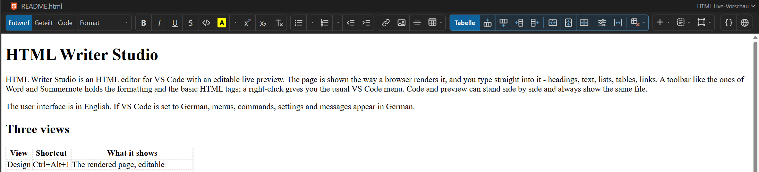Image resolution: width=759 pixels, height=172 pixels.
Task: Toggle strikethrough formatting
Action: (190, 23)
